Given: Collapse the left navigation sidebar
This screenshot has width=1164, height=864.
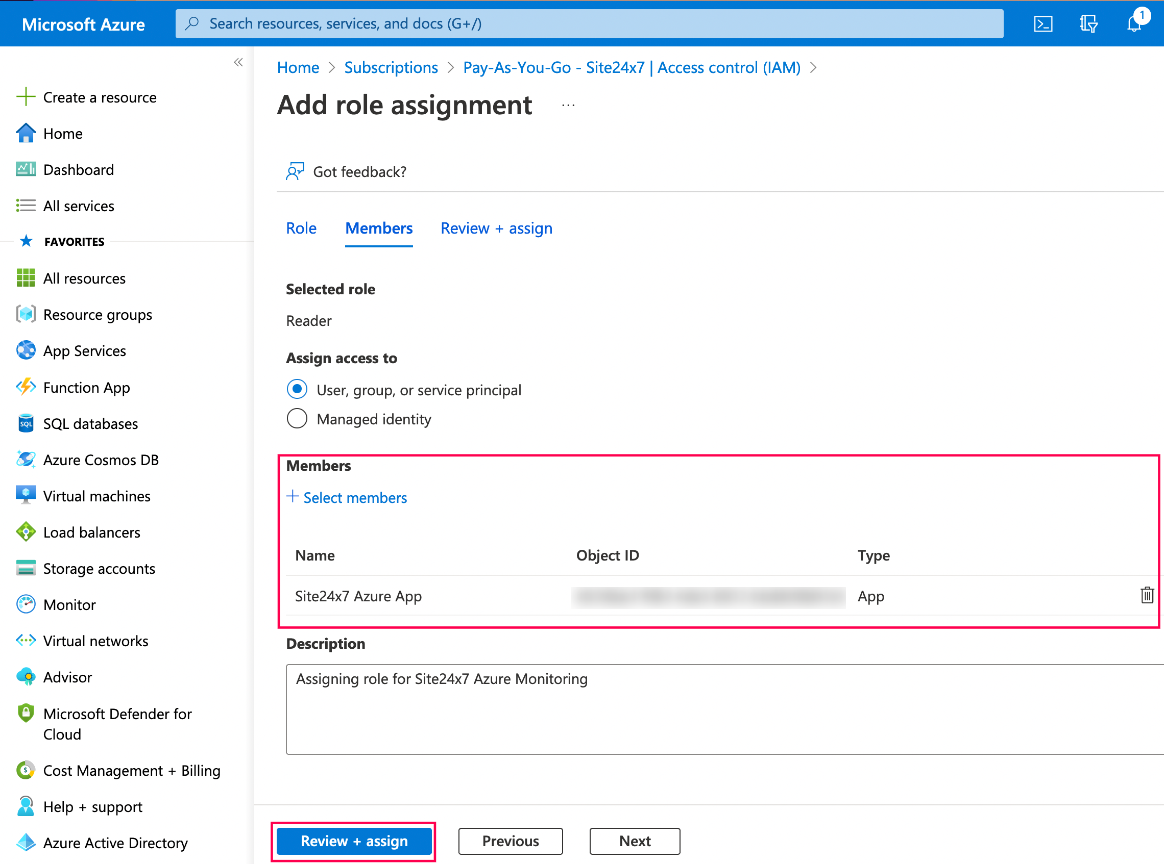Looking at the screenshot, I should coord(238,62).
